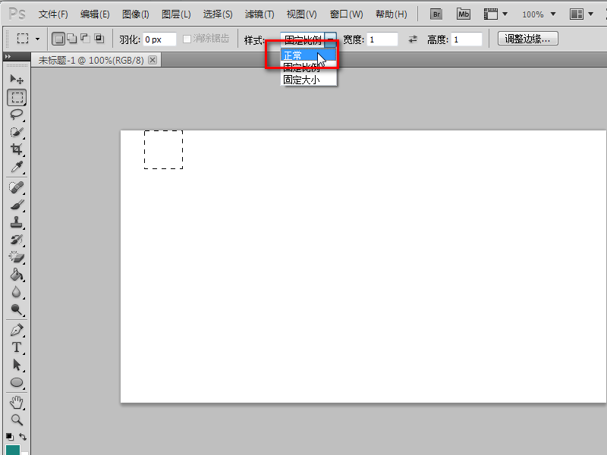607x455 pixels.
Task: Switch to the 未标题-1 document tab
Action: (91, 61)
